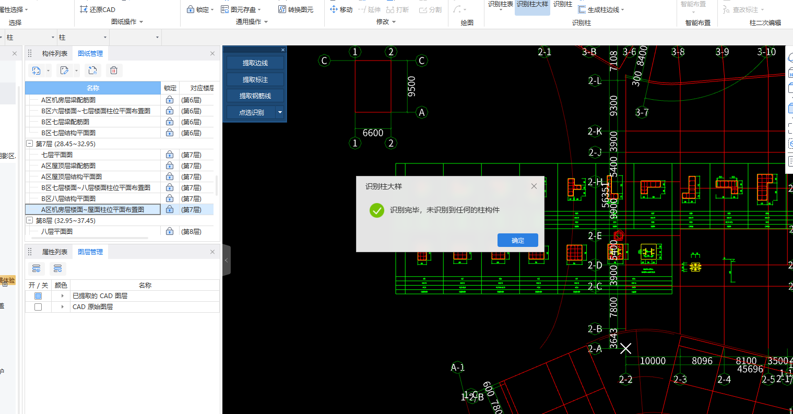The height and width of the screenshot is (414, 793).
Task: Open the 点选识别 dropdown arrow
Action: pyautogui.click(x=280, y=112)
